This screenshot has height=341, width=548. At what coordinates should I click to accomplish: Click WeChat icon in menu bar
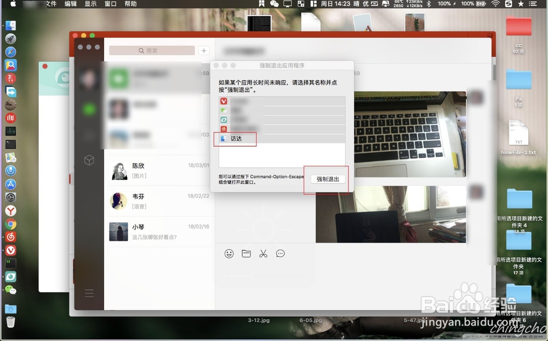(x=275, y=4)
